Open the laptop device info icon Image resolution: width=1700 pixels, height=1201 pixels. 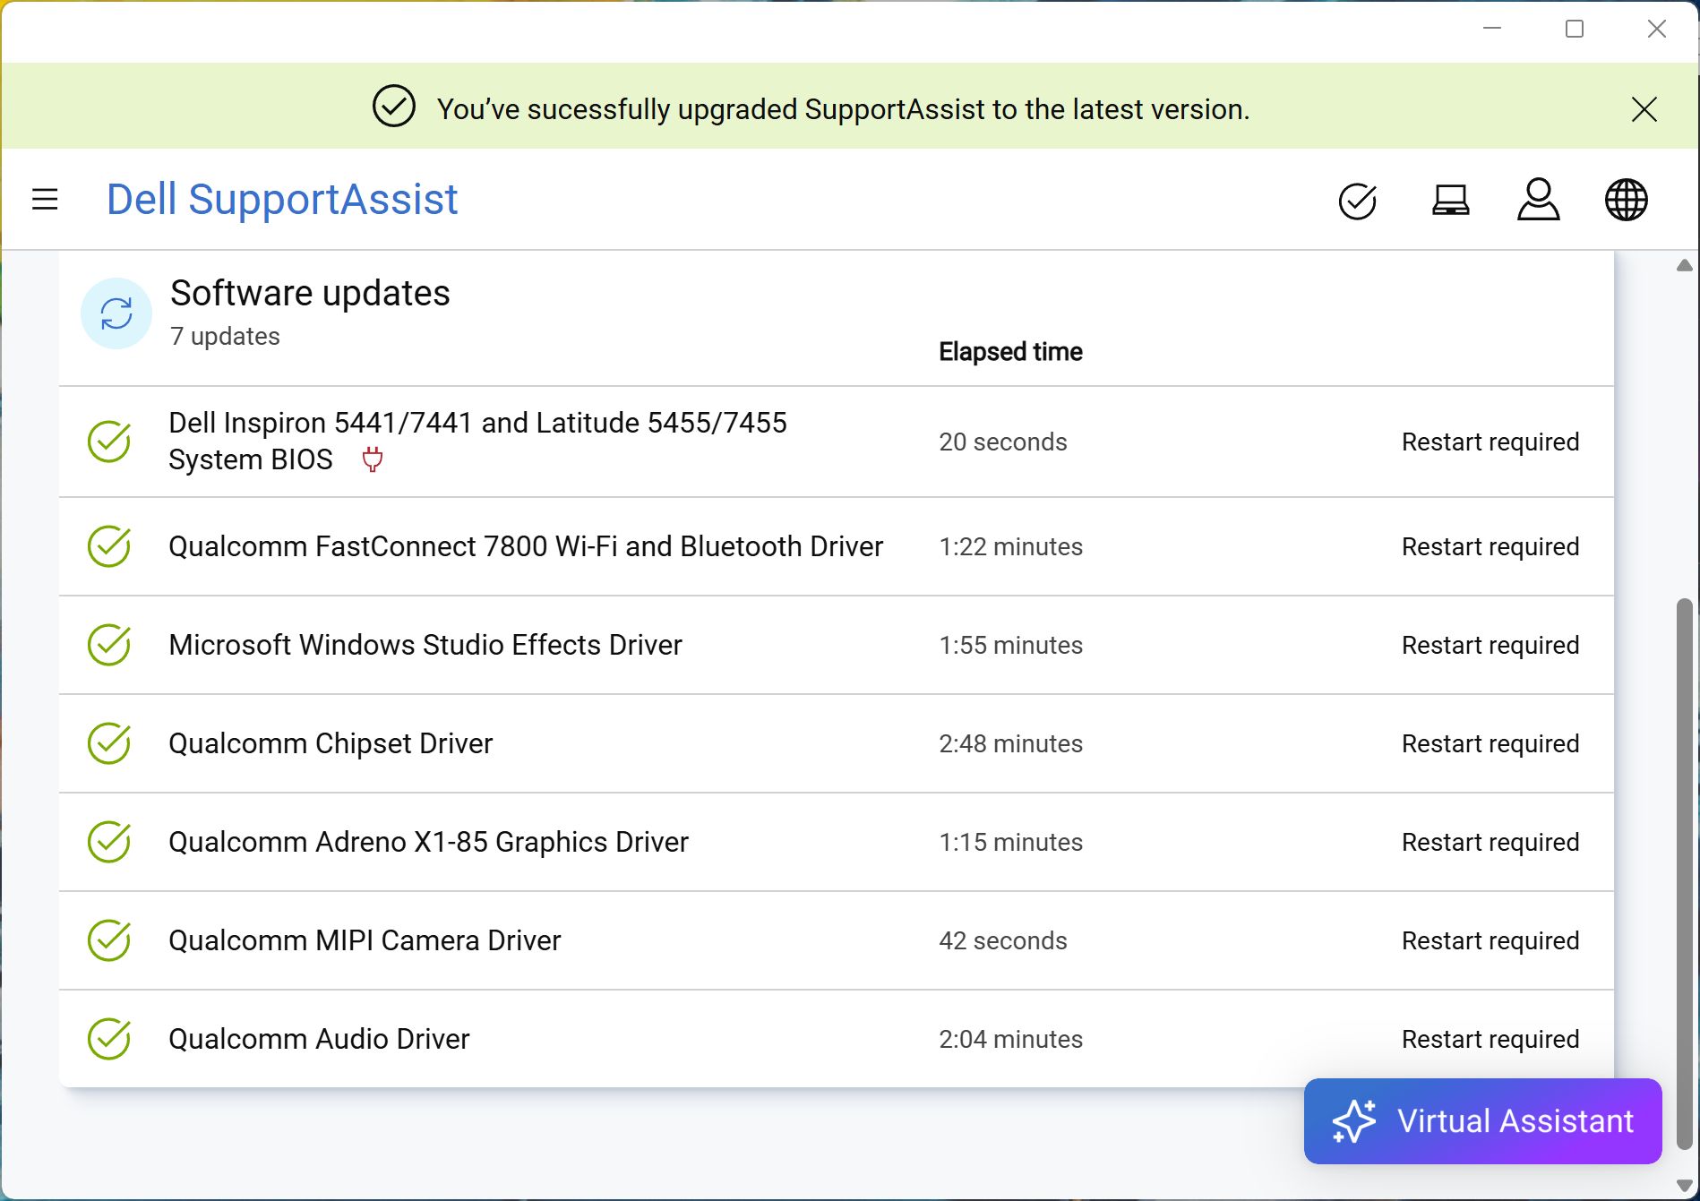click(x=1450, y=200)
